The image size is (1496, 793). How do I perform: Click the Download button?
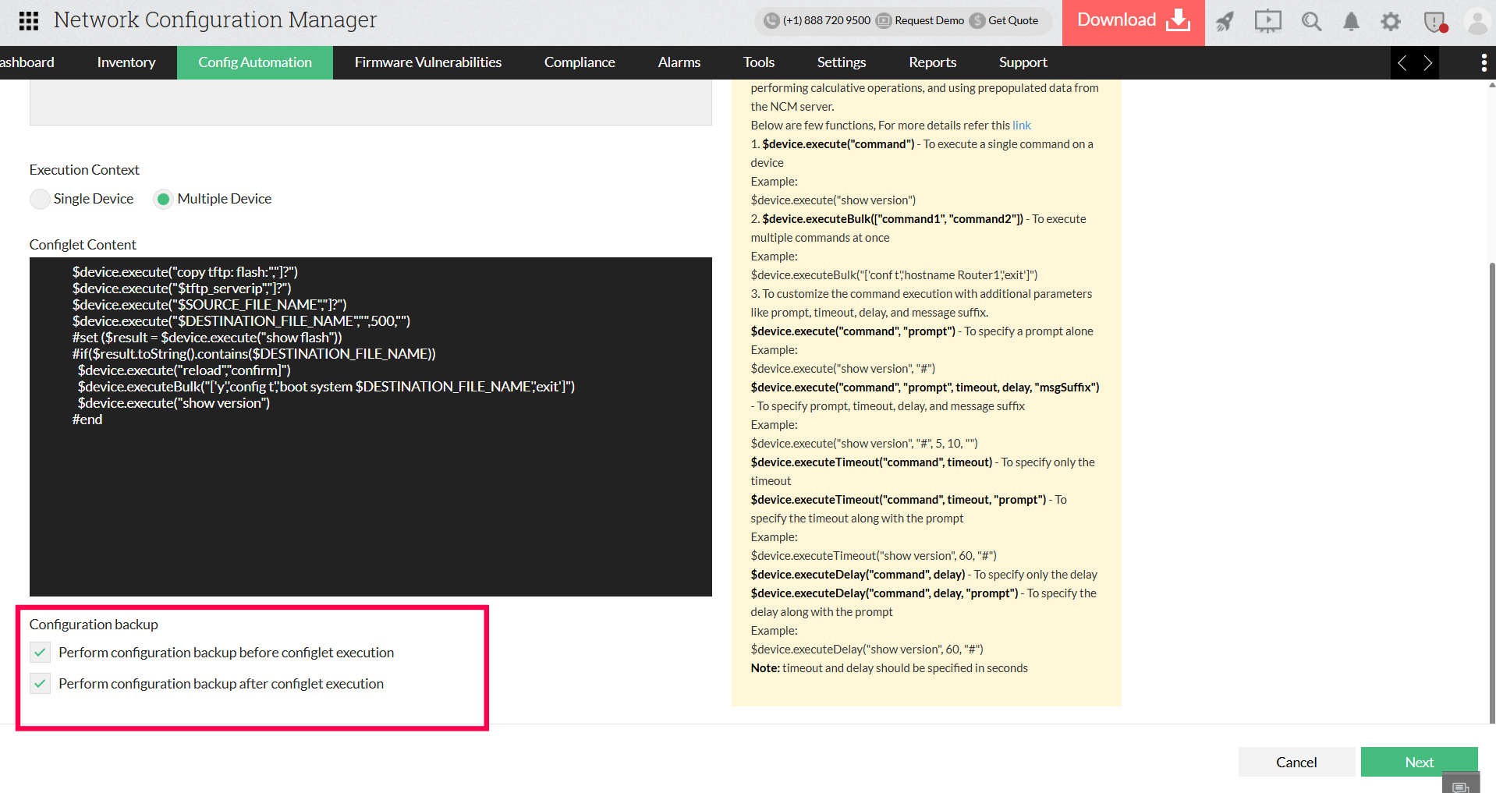1133,19
